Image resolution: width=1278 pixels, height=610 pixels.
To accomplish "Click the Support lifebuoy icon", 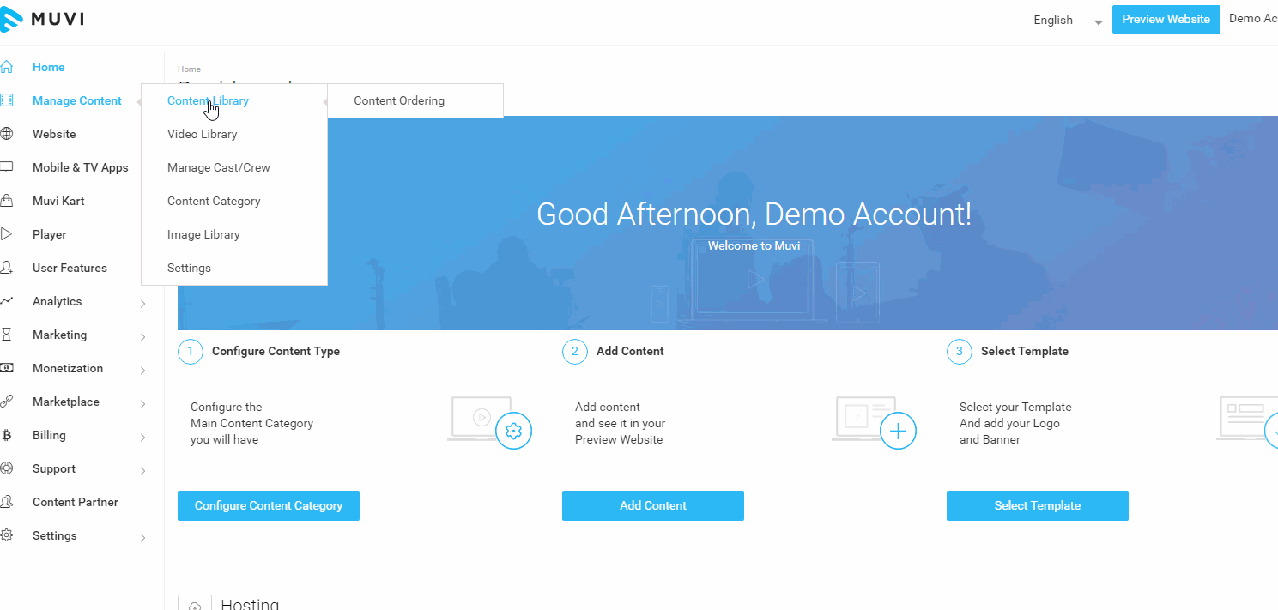I will point(7,468).
